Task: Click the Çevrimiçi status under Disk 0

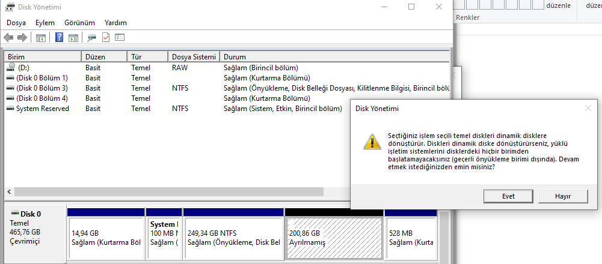Action: pos(25,241)
